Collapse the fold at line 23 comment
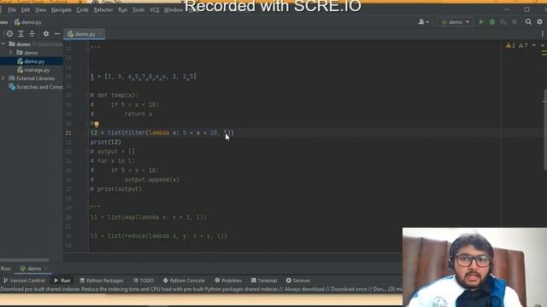Viewport: 547px width, 307px height. coord(87,152)
